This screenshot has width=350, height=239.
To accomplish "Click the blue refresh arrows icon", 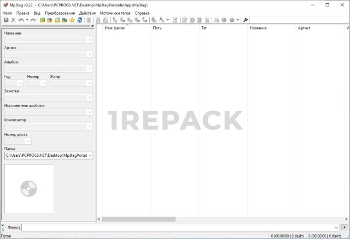I will click(80, 20).
